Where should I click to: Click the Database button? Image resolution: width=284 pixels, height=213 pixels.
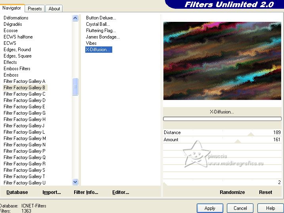coord(17,192)
